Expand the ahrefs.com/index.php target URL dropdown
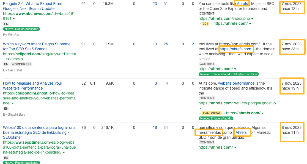This screenshot has width=307, height=164. pyautogui.click(x=252, y=19)
